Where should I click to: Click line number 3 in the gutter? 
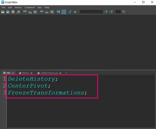tap(4, 92)
